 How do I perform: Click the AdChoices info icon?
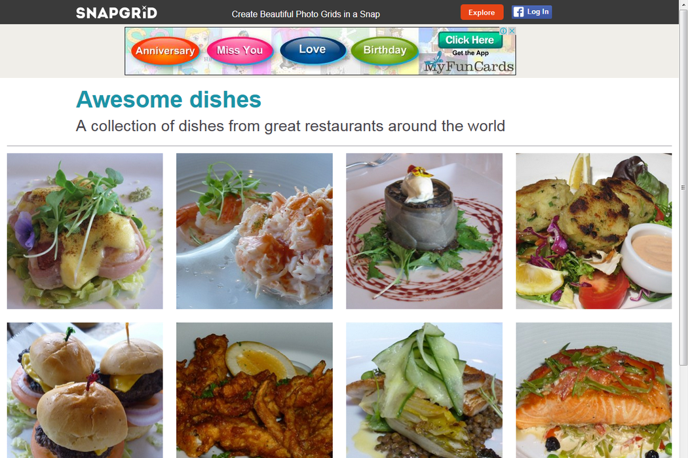(x=504, y=31)
